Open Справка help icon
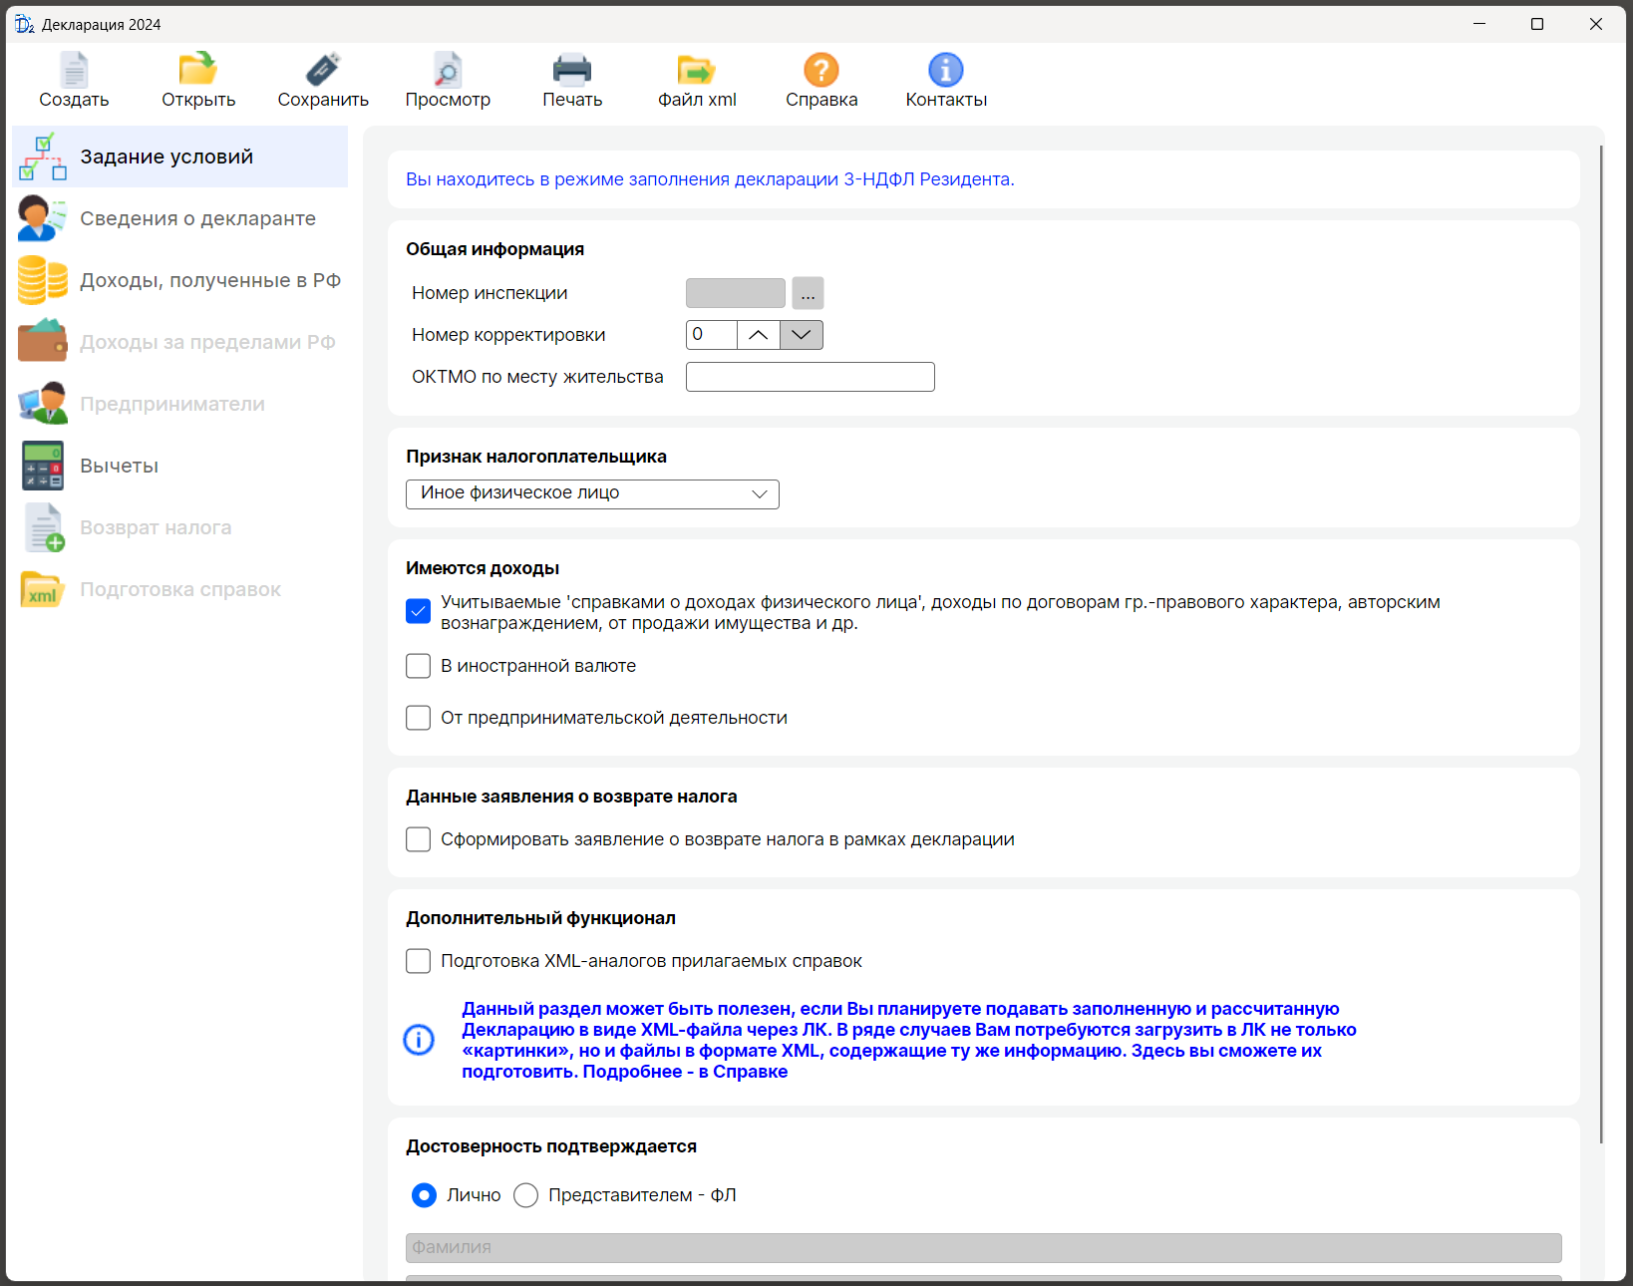The width and height of the screenshot is (1633, 1286). click(821, 71)
